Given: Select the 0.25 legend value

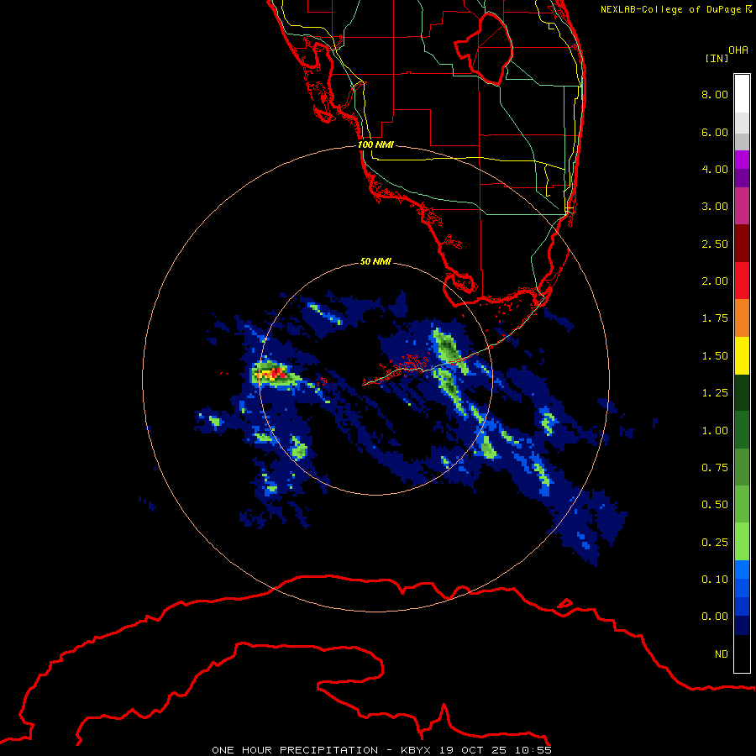Looking at the screenshot, I should tap(715, 543).
